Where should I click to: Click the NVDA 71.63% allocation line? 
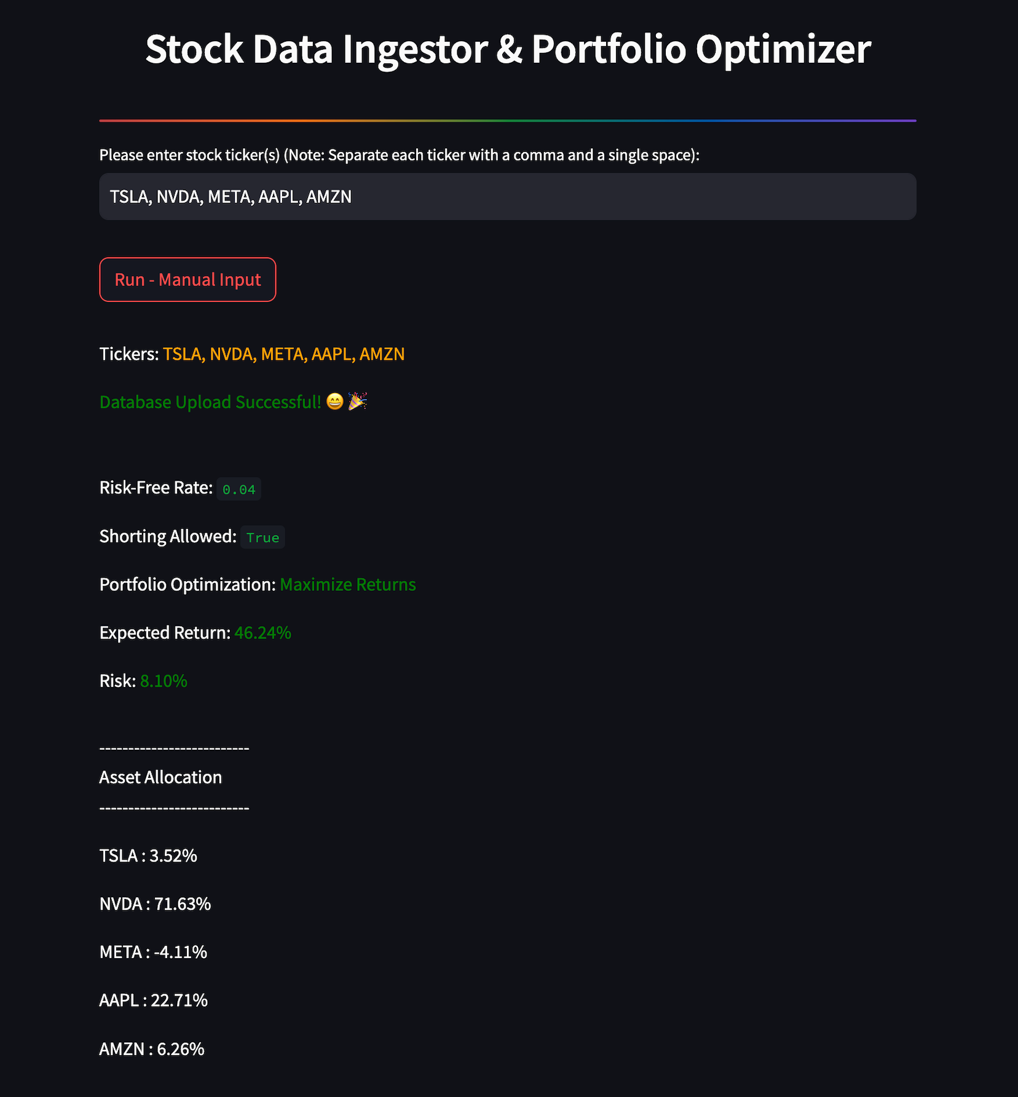pyautogui.click(x=155, y=904)
